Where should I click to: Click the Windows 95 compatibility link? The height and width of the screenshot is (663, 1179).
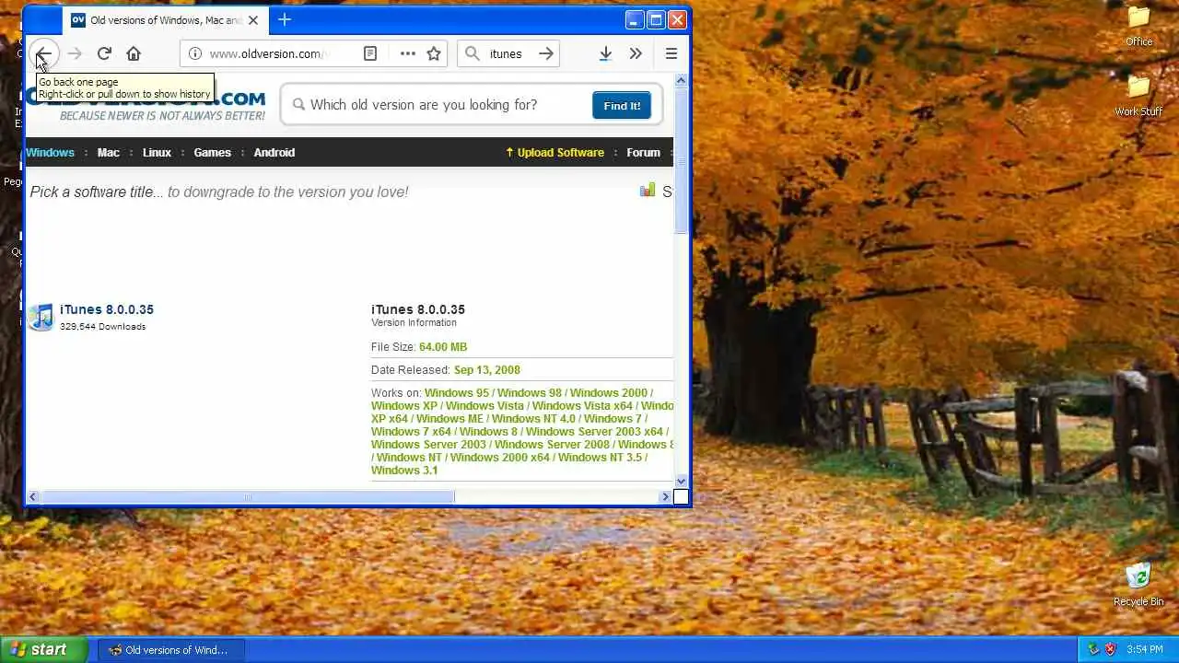(x=457, y=393)
